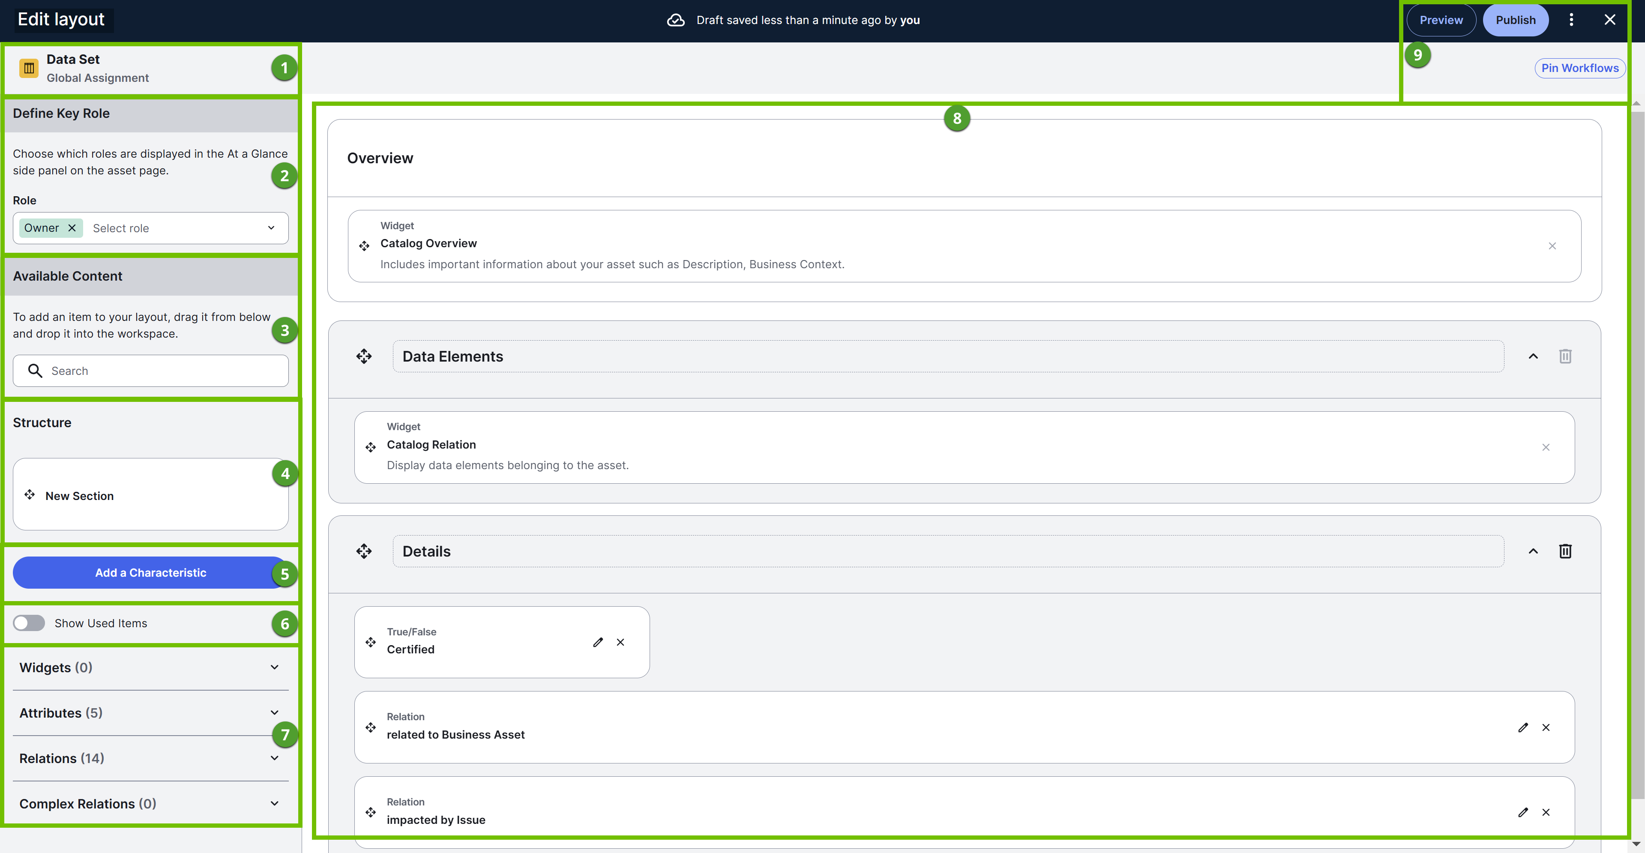Click the Pin Workflows button
The width and height of the screenshot is (1645, 853).
point(1580,68)
